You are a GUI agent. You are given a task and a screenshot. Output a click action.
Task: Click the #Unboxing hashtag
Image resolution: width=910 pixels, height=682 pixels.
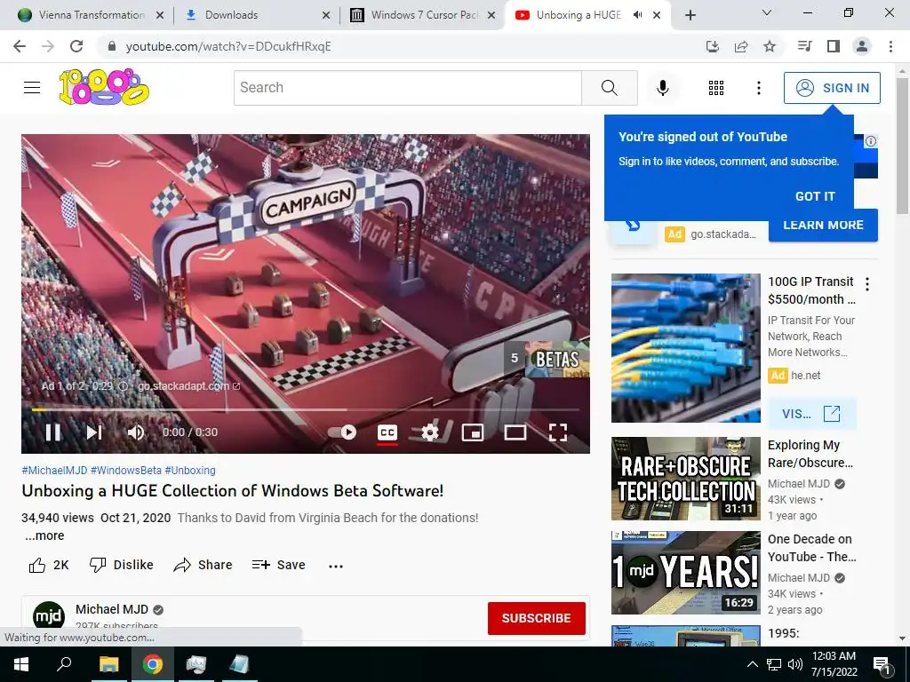point(190,471)
